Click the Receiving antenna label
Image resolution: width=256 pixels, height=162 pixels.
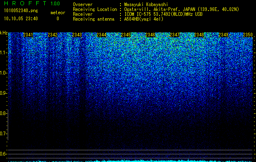point(94,19)
